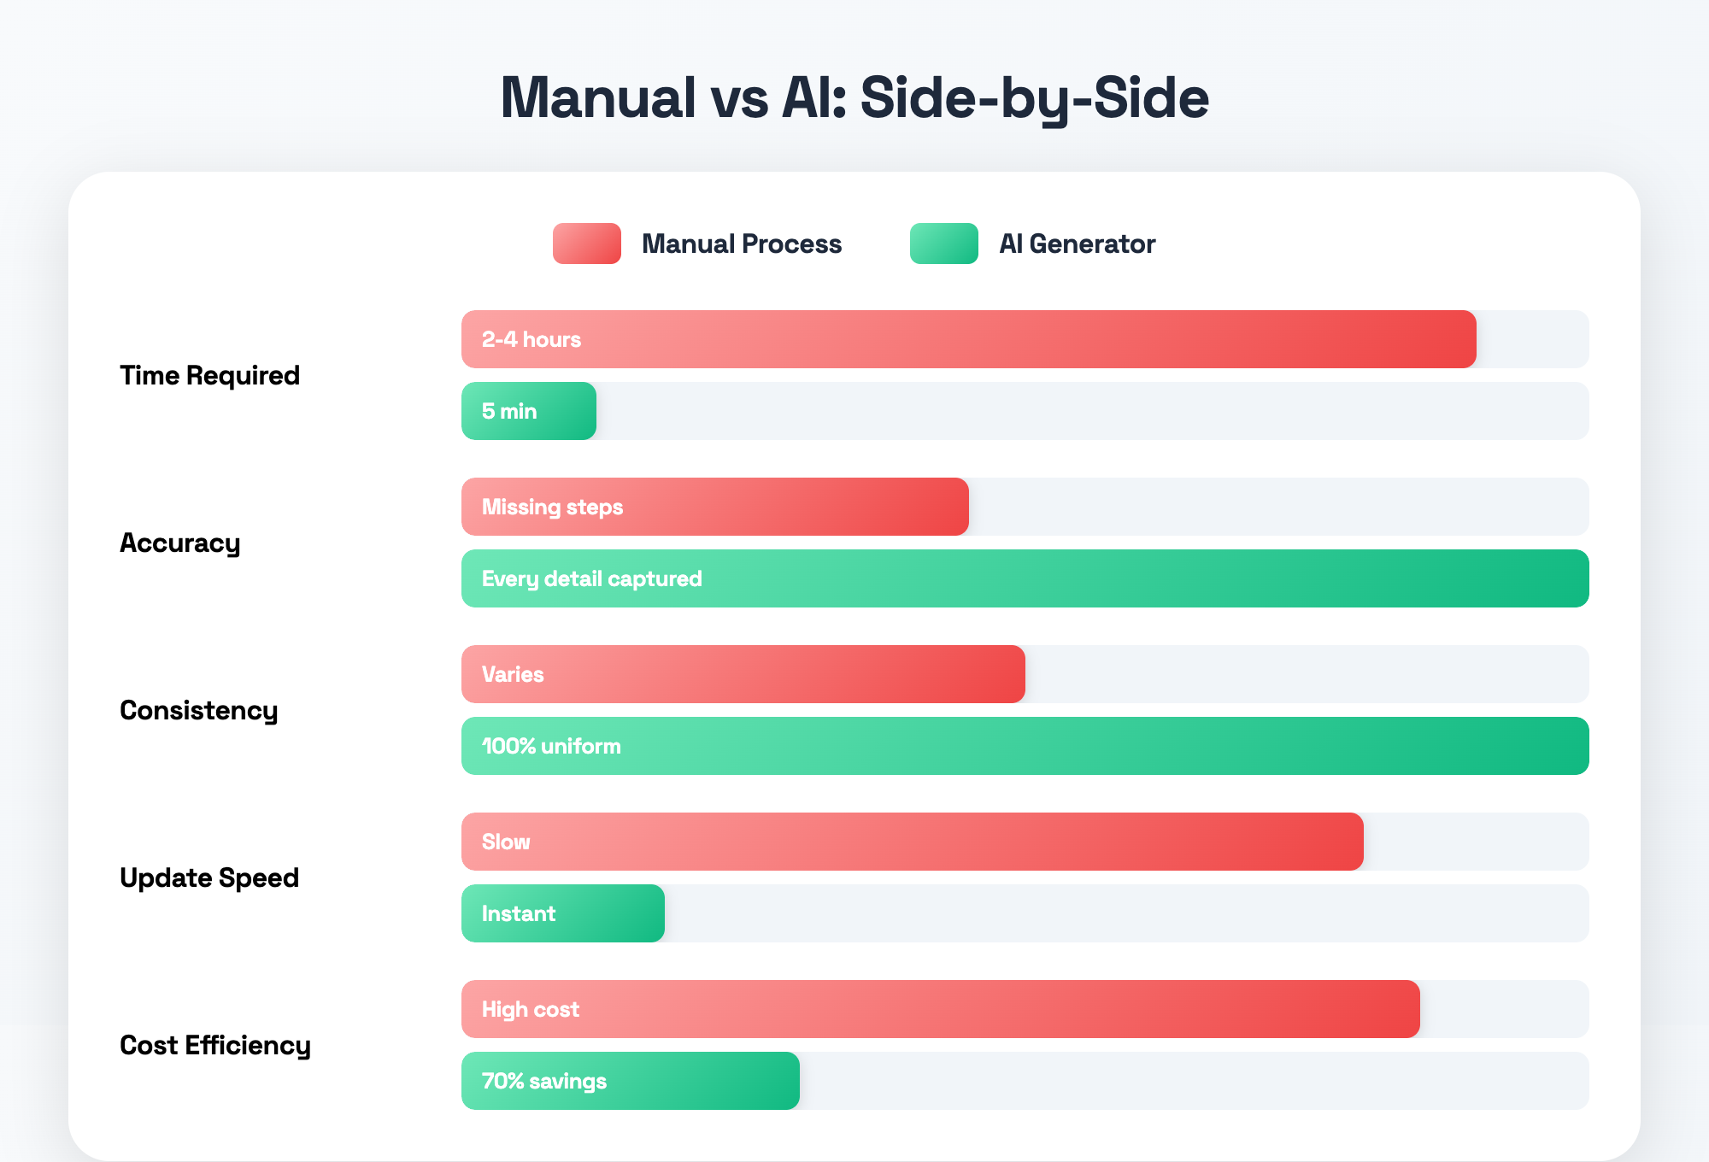Click the green AI Generator legend swatch
This screenshot has height=1162, width=1709.
coord(943,244)
